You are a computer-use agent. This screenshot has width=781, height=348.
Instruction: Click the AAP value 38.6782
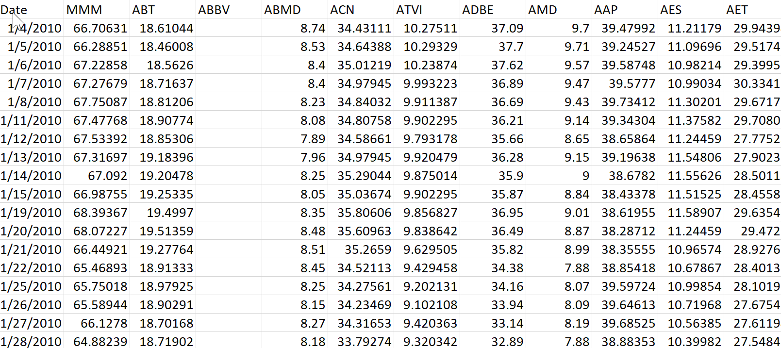click(625, 176)
